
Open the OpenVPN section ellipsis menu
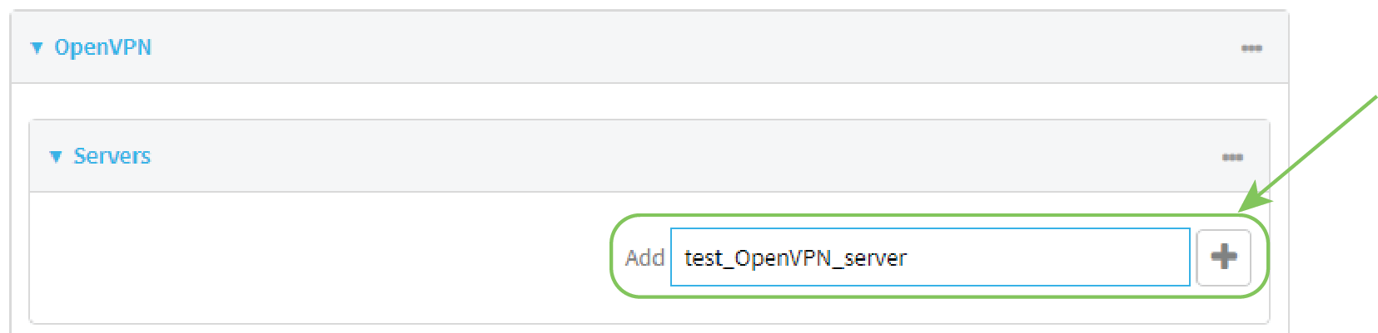(1251, 48)
